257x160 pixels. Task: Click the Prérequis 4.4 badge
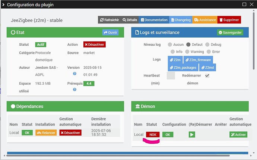click(89, 84)
